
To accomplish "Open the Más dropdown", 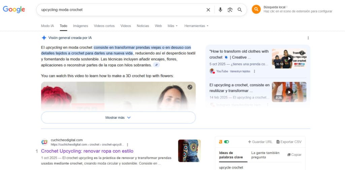I will tap(172, 26).
